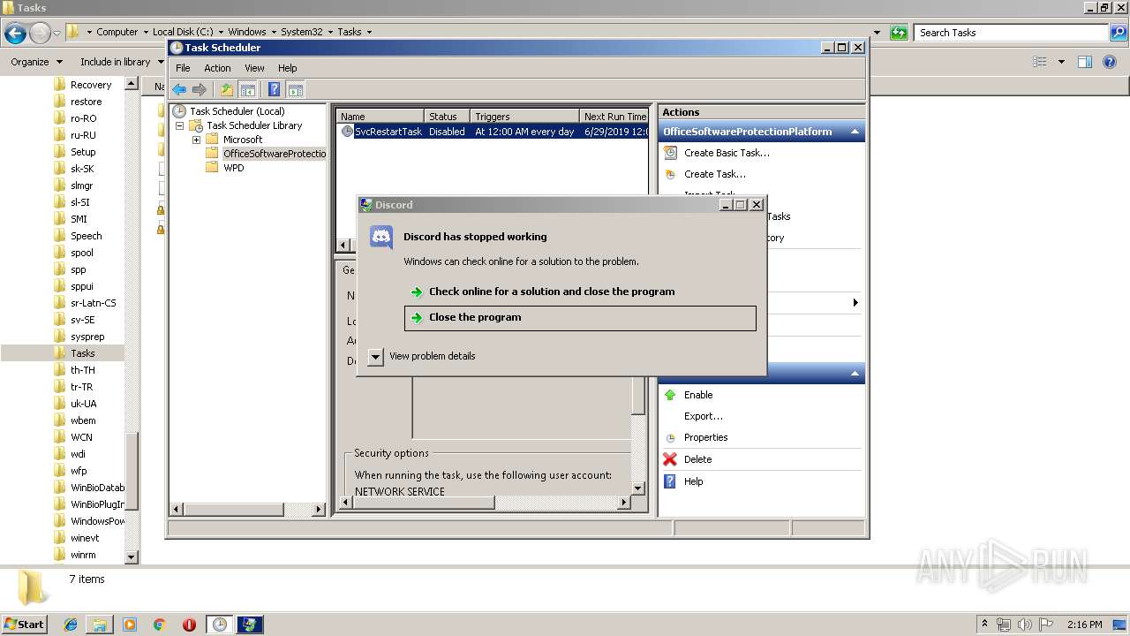1130x636 pixels.
Task: Collapse the Task Scheduler Library node
Action: (180, 125)
